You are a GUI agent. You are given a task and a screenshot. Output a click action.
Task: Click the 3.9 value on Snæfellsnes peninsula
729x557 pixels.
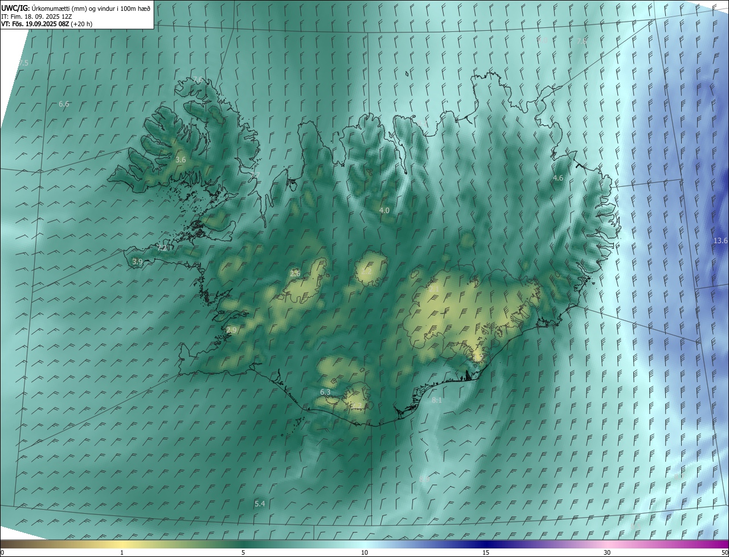137,262
